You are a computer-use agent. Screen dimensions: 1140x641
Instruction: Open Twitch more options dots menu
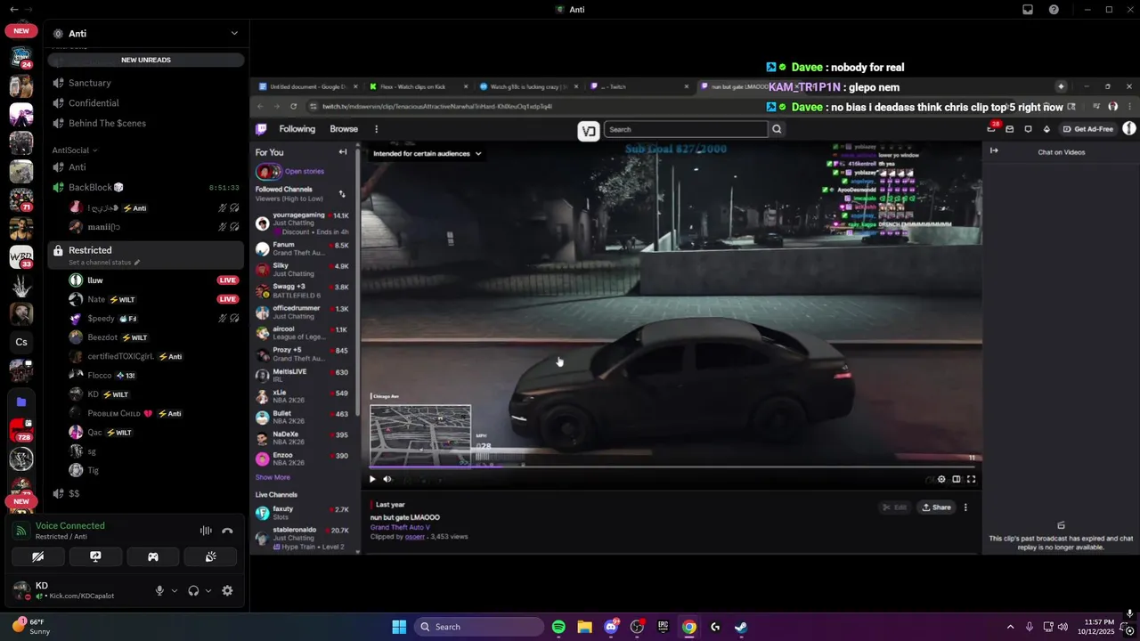376,129
